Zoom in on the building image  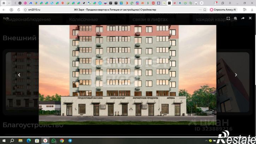point(236,18)
